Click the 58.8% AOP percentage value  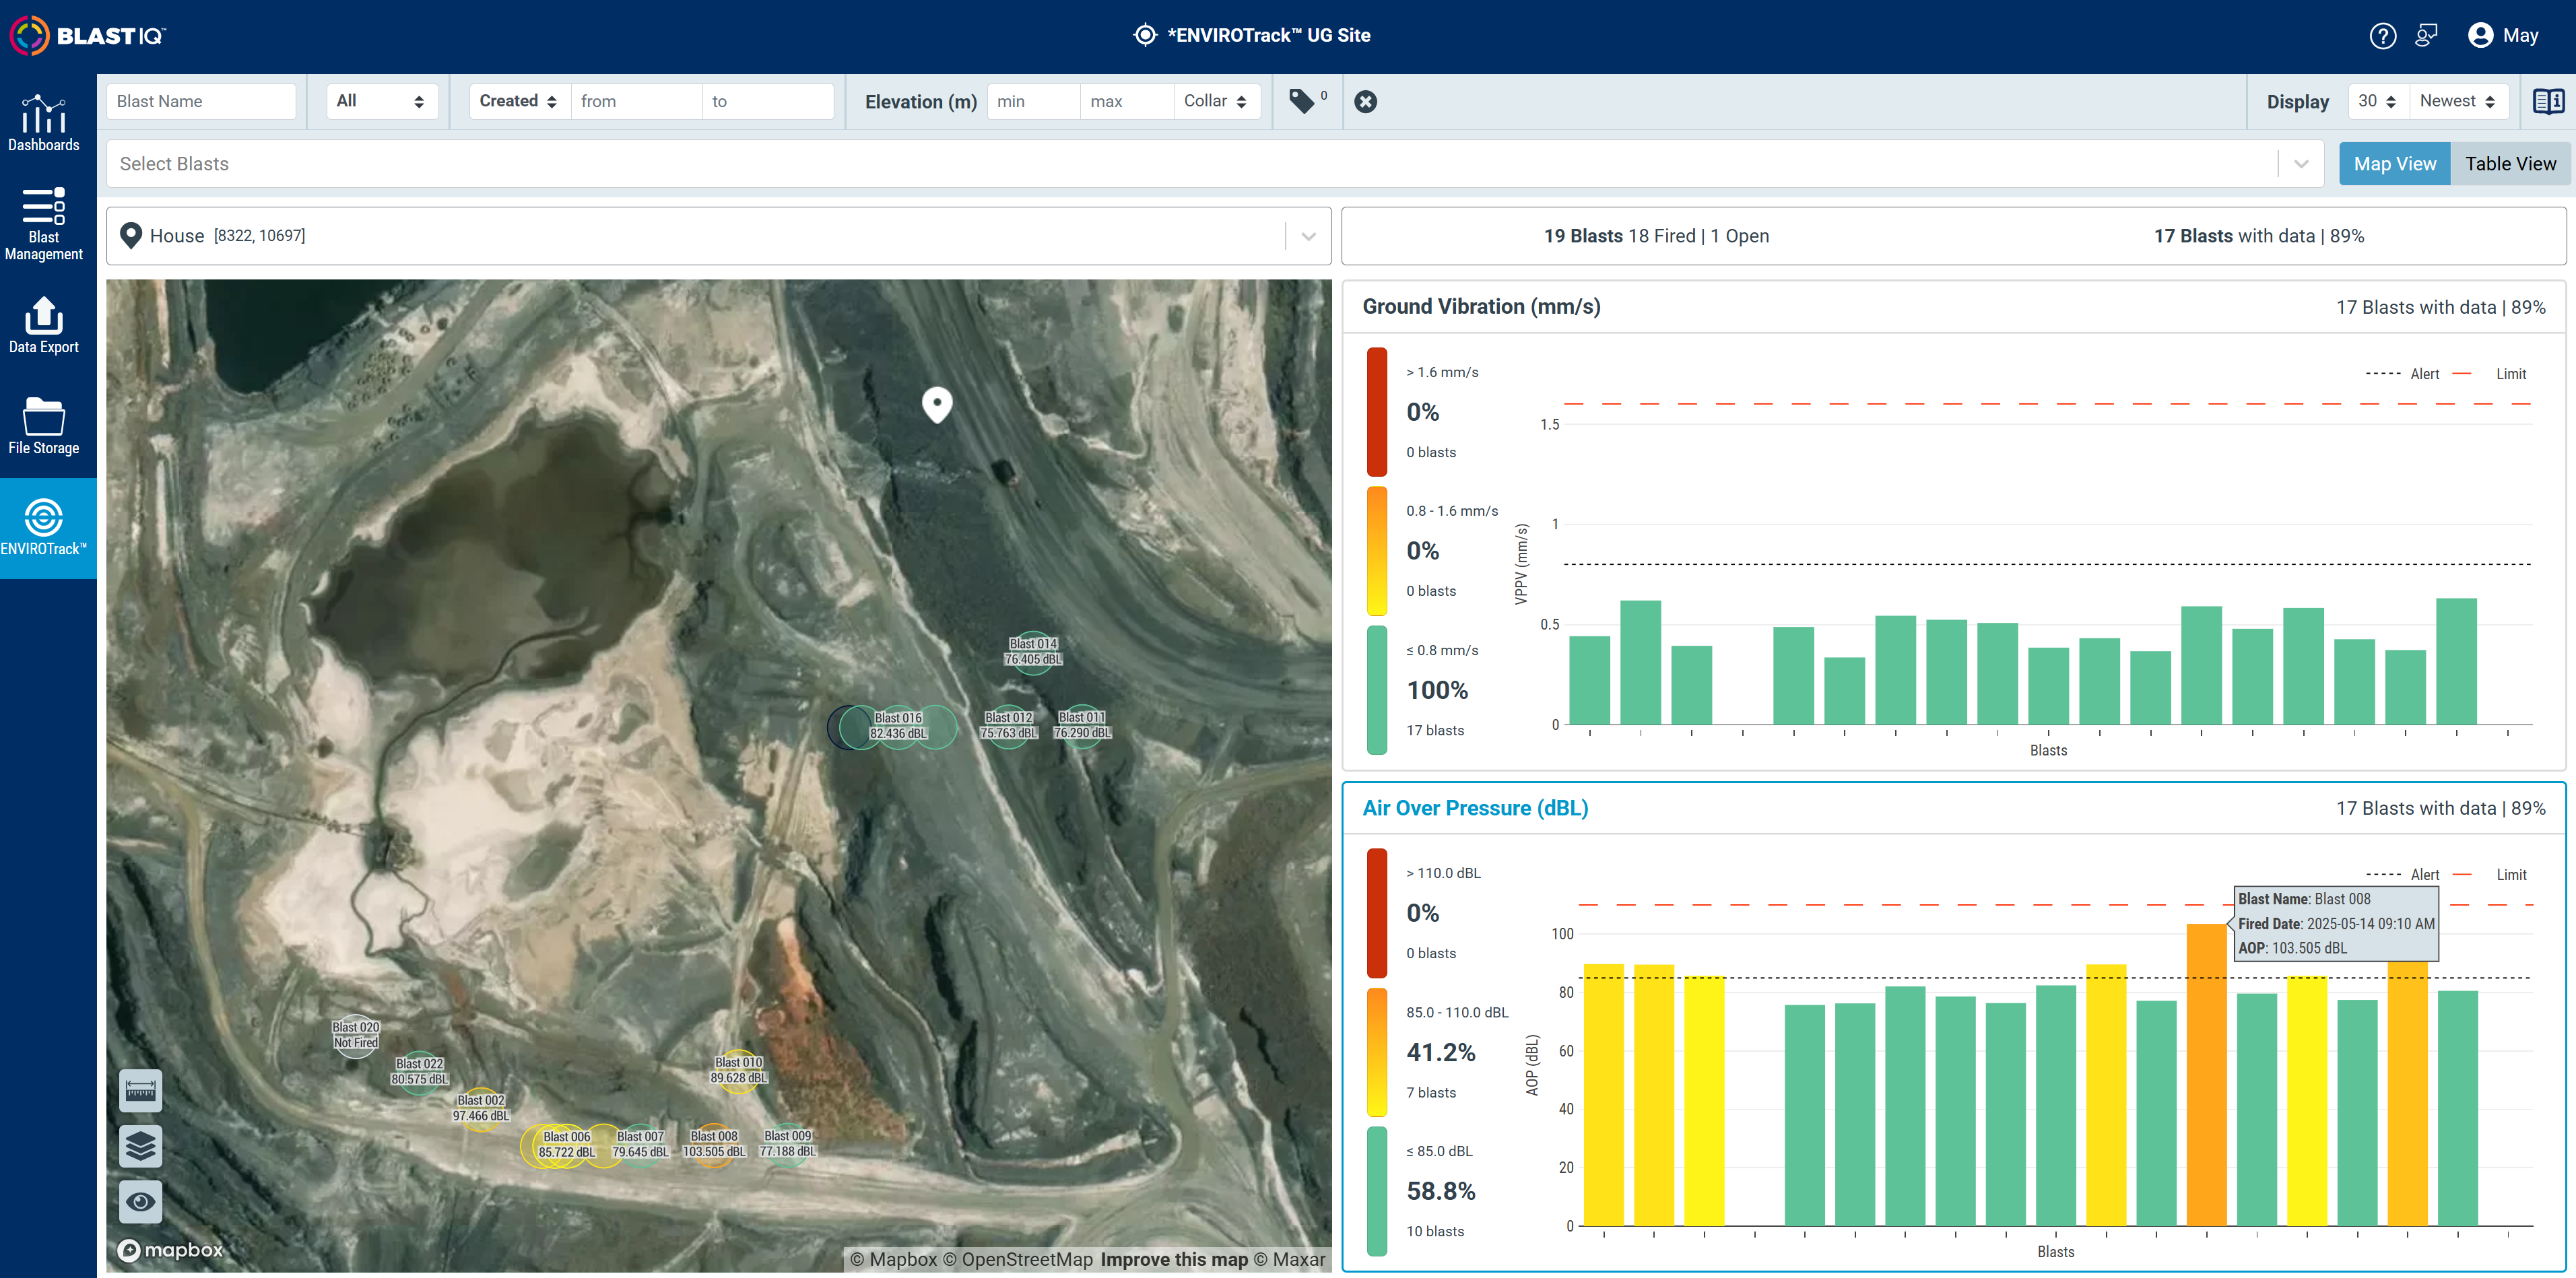tap(1441, 1192)
